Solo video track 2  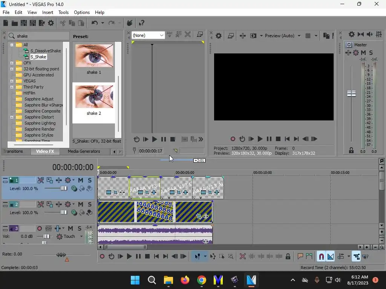(x=90, y=204)
